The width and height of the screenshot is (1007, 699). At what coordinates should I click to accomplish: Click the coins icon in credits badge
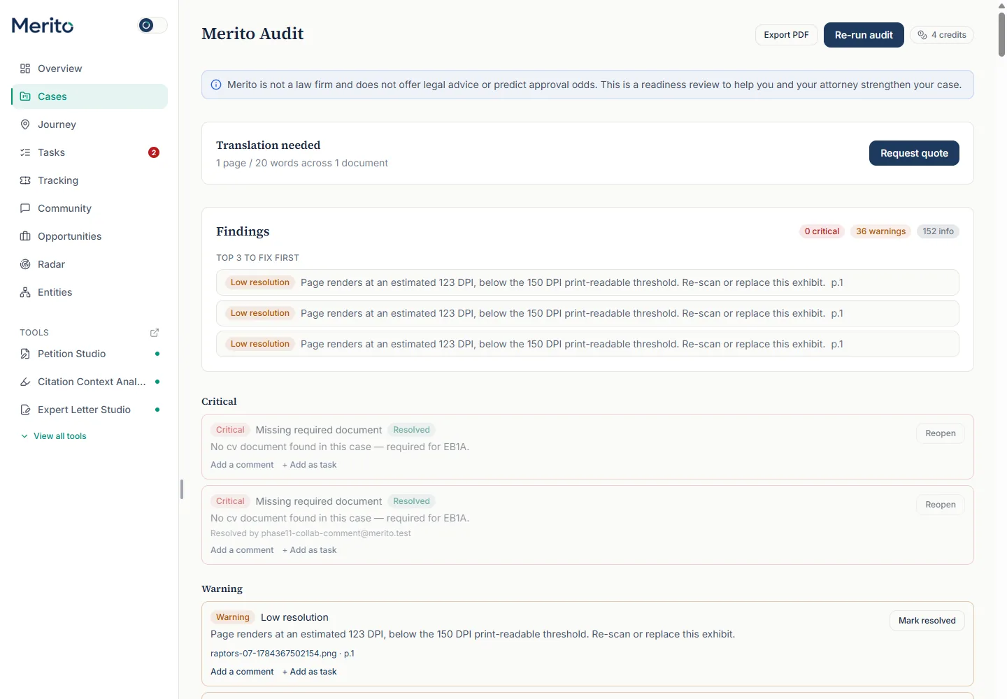[922, 35]
